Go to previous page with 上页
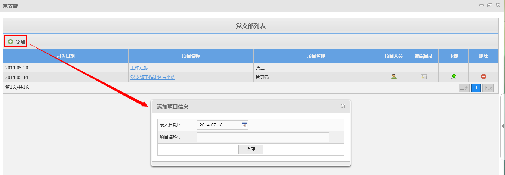This screenshot has width=505, height=175. pyautogui.click(x=464, y=88)
